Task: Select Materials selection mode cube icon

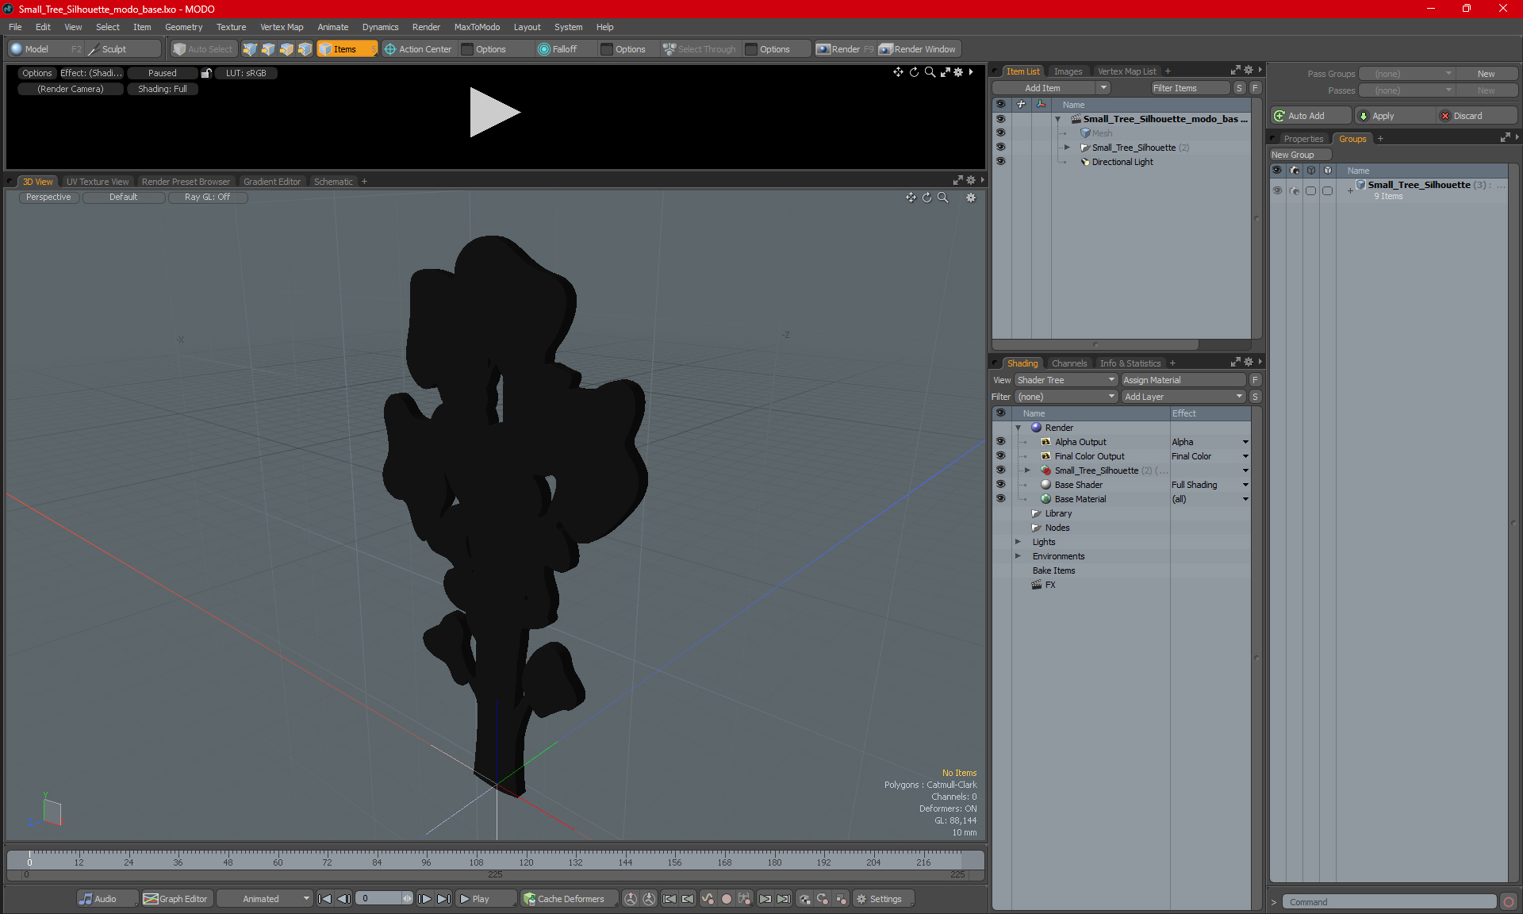Action: (305, 49)
